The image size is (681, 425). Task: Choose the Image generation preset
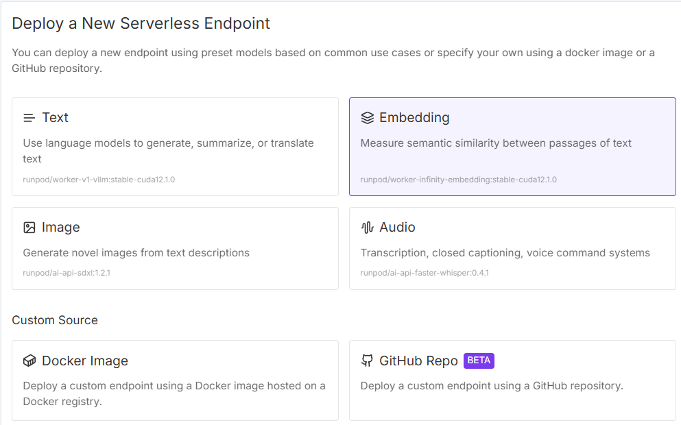[x=175, y=248]
